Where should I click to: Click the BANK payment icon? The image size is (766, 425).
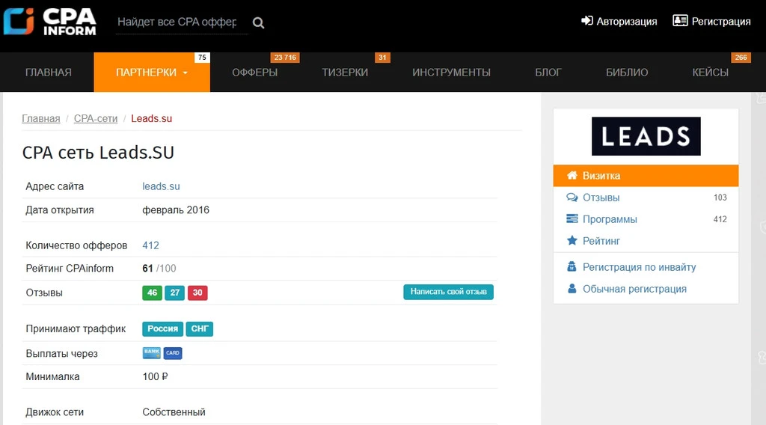point(151,352)
